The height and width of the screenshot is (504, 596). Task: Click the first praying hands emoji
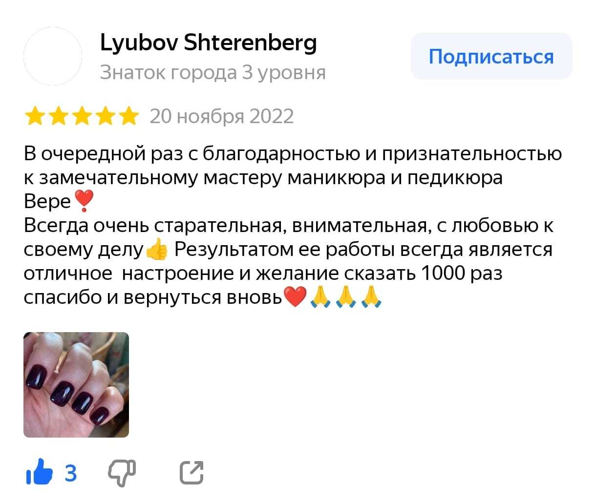321,297
